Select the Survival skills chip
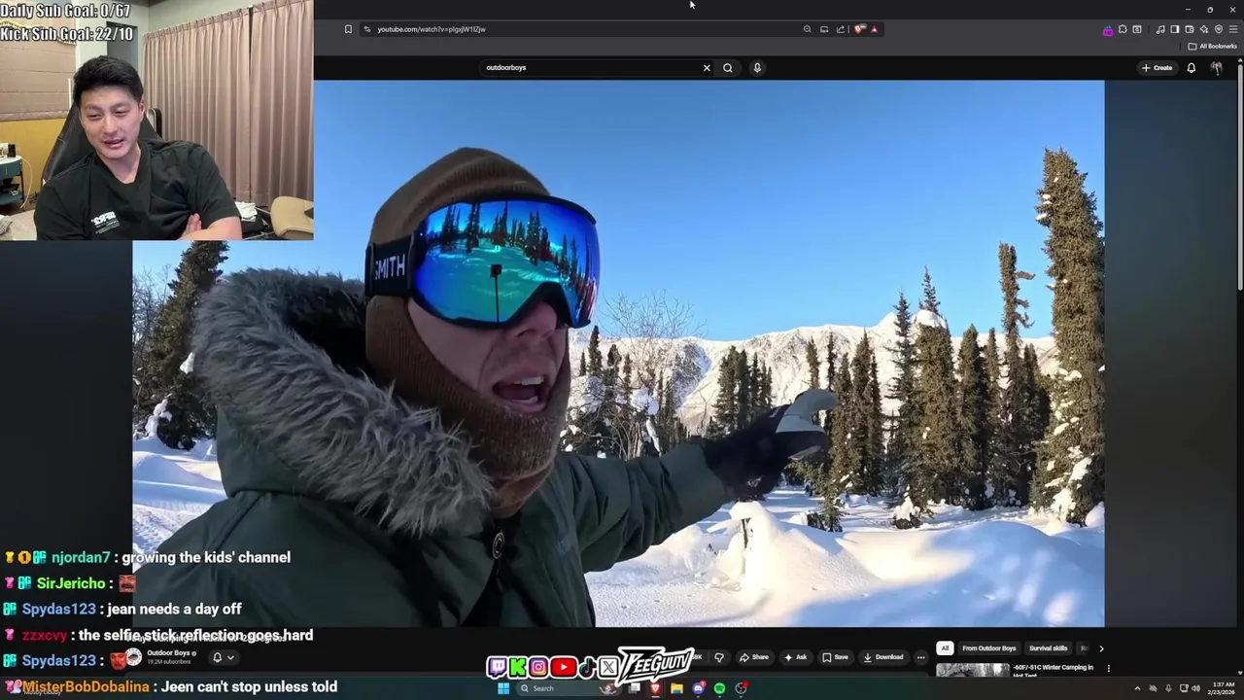1244x700 pixels. point(1049,648)
